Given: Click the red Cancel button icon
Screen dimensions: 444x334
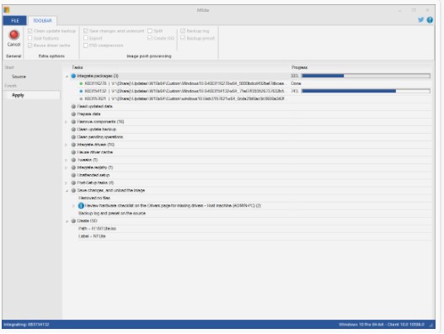Looking at the screenshot, I should [13, 34].
